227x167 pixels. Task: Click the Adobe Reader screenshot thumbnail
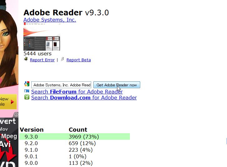(x=42, y=37)
